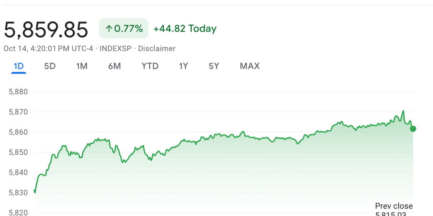433x216 pixels.
Task: Click the green endpoint dot on chart line
Action: click(x=413, y=129)
